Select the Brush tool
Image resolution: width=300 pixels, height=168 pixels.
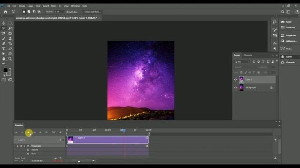[4, 38]
